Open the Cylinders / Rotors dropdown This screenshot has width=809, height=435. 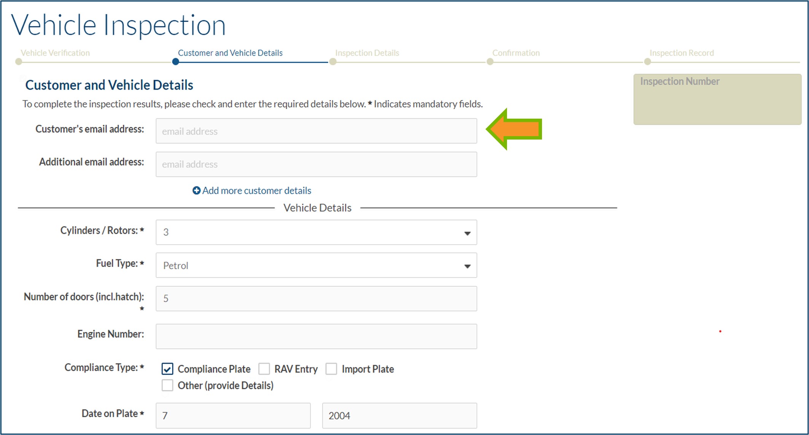coord(316,232)
